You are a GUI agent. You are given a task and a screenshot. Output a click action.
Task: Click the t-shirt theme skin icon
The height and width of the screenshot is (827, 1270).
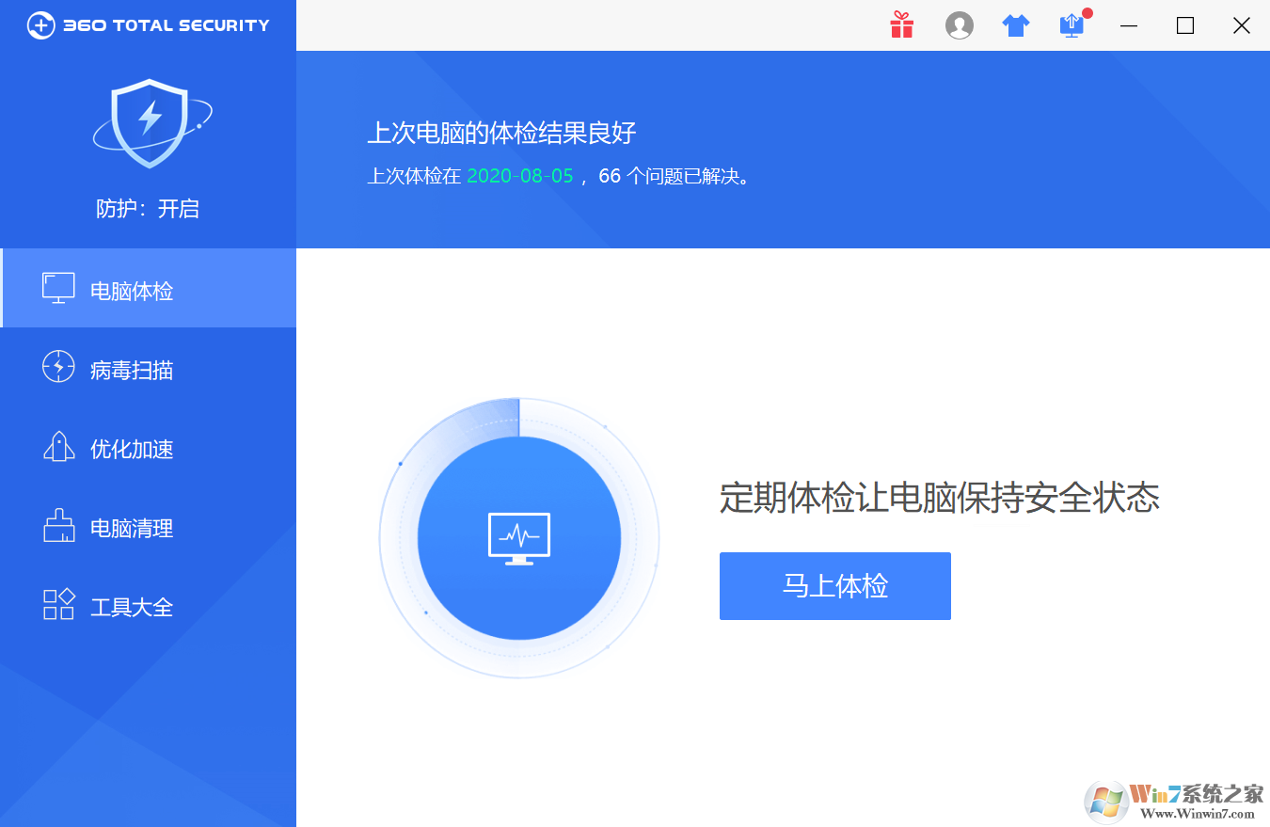(x=1016, y=25)
